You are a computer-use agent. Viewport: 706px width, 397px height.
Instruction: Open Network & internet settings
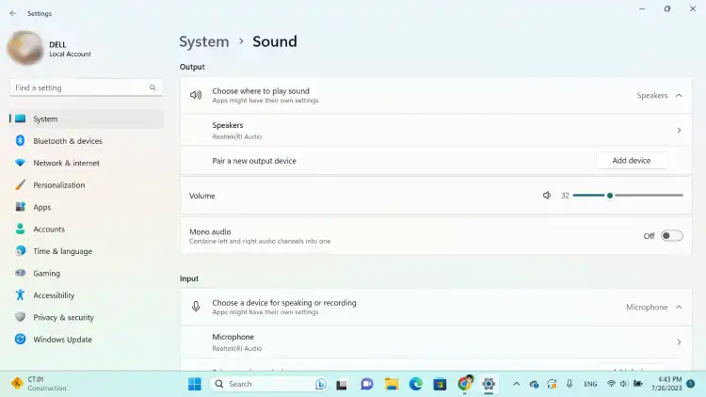click(87, 163)
